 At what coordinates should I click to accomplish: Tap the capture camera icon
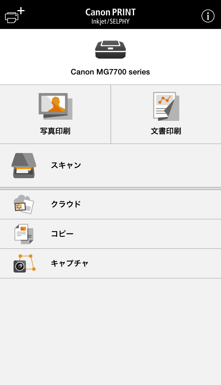24,263
